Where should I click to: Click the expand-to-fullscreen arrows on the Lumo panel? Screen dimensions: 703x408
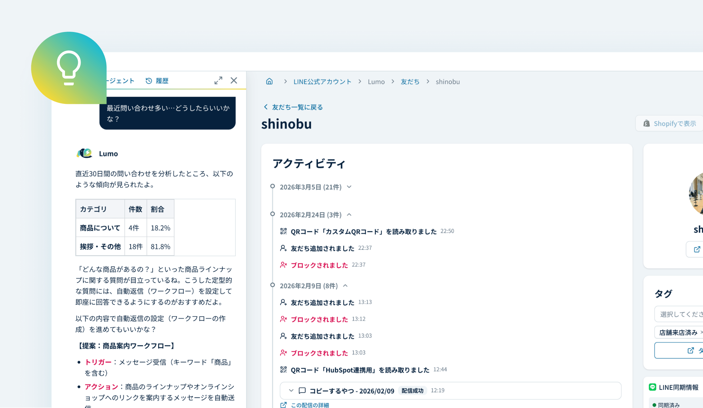[218, 80]
